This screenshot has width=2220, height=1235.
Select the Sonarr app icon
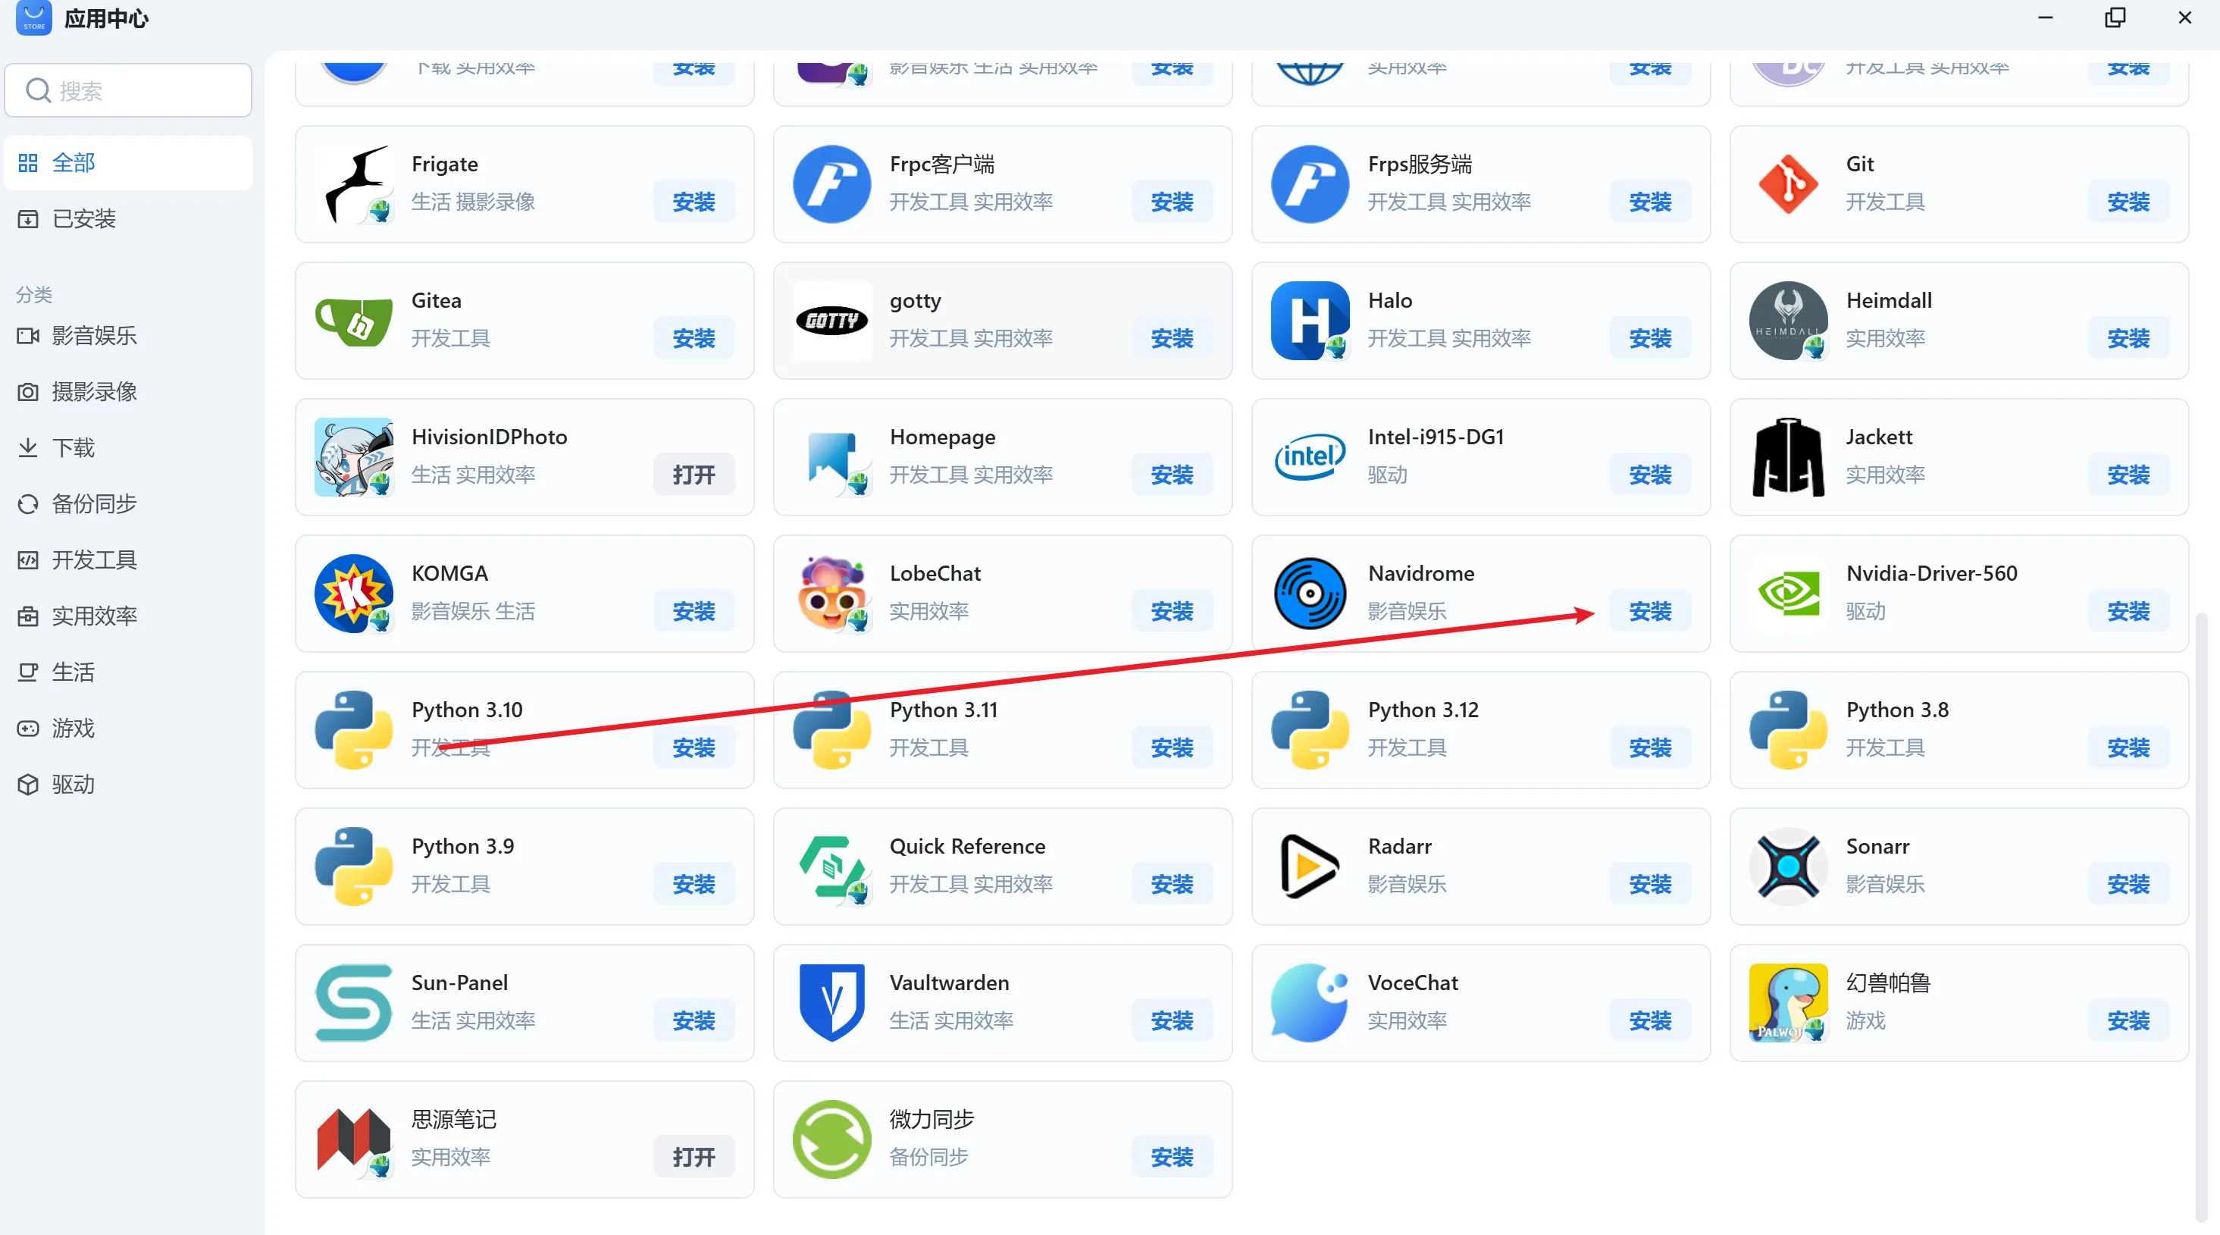[x=1788, y=866]
